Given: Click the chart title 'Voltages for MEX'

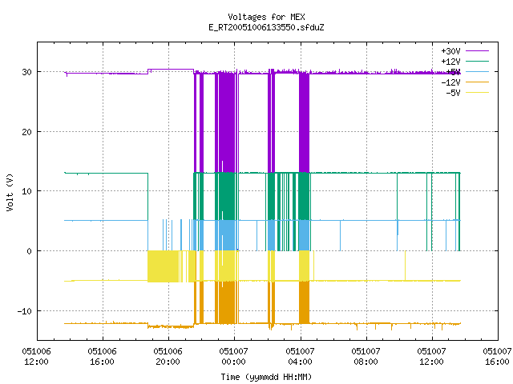Looking at the screenshot, I should pyautogui.click(x=266, y=17).
